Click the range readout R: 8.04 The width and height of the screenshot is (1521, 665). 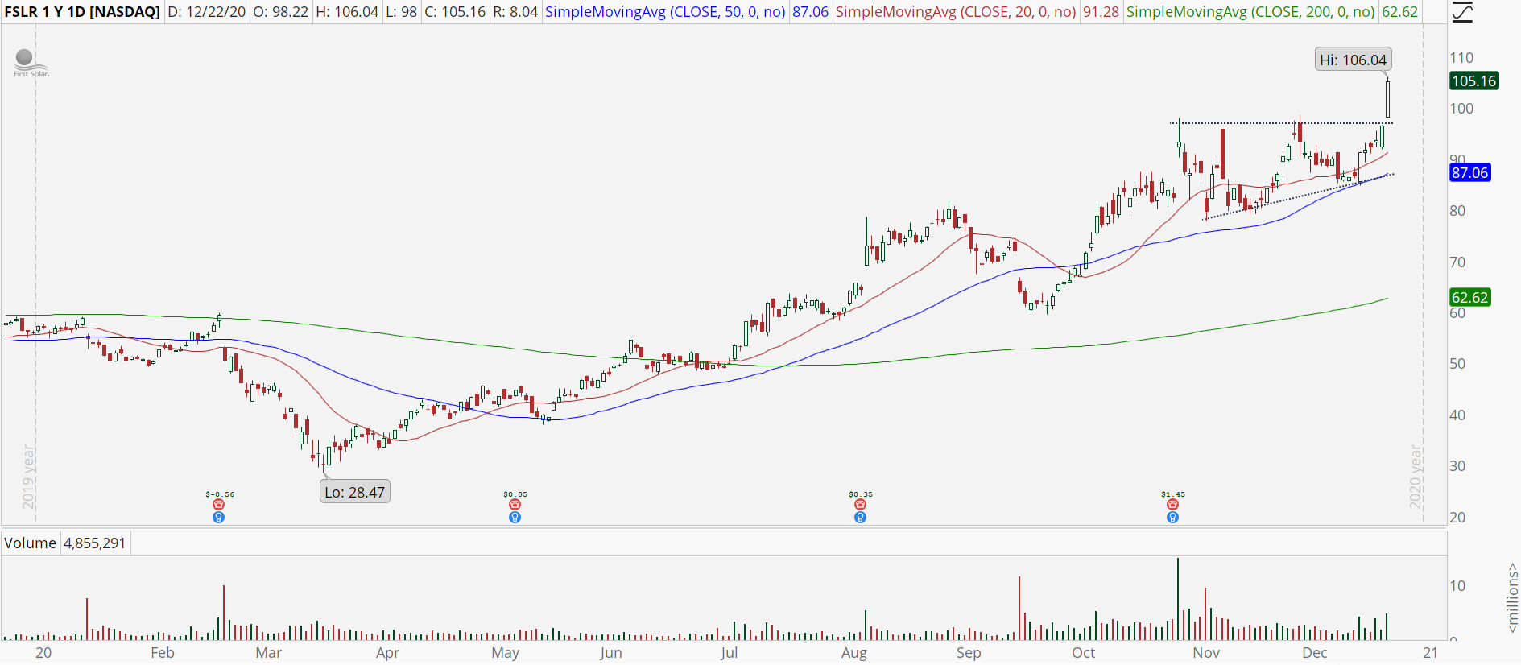(x=515, y=12)
